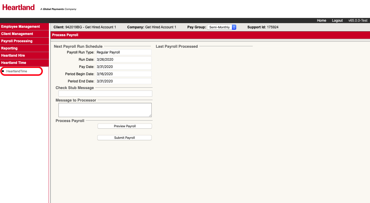
Task: Click the Submit Payroll button
Action: point(124,137)
